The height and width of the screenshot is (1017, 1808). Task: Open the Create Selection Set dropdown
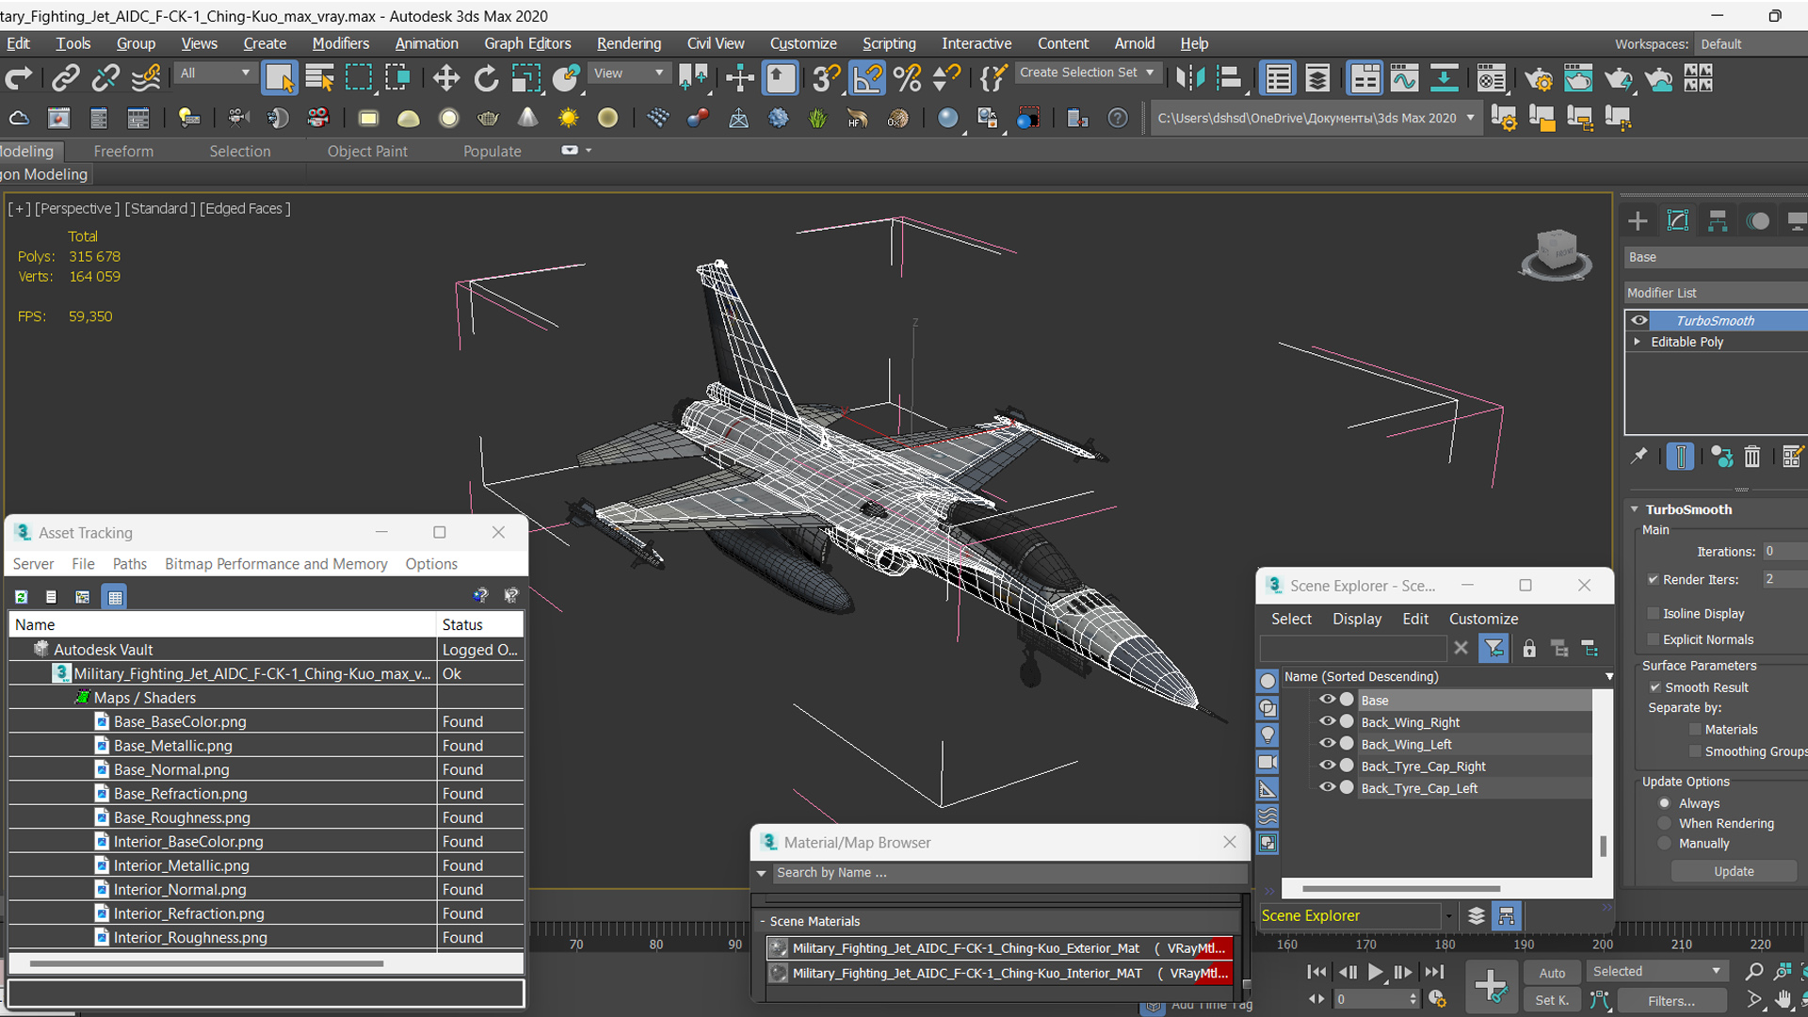click(1150, 73)
